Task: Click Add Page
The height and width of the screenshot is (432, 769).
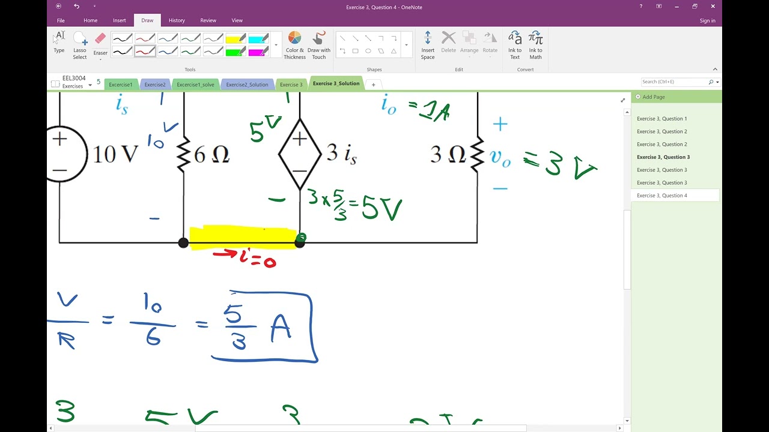Action: pos(653,97)
